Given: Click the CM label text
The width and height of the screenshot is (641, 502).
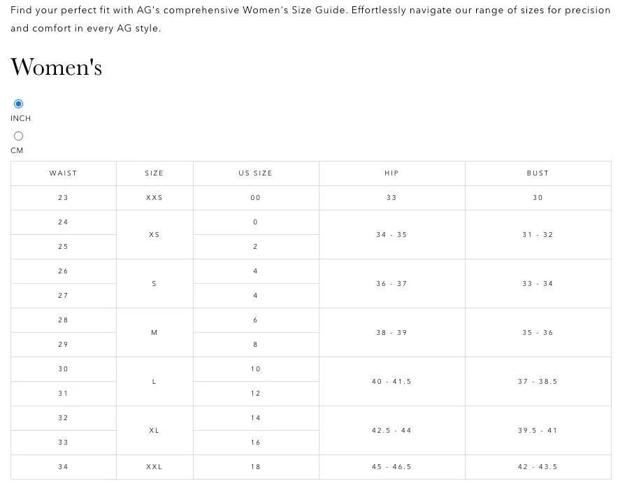Looking at the screenshot, I should coord(17,151).
